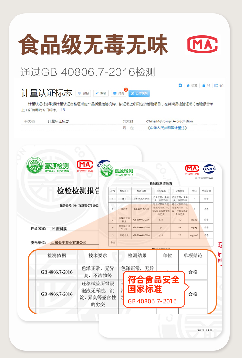Click the blue plus icon beside 收藏
Viewport: 242px width, 358px height.
[180, 85]
